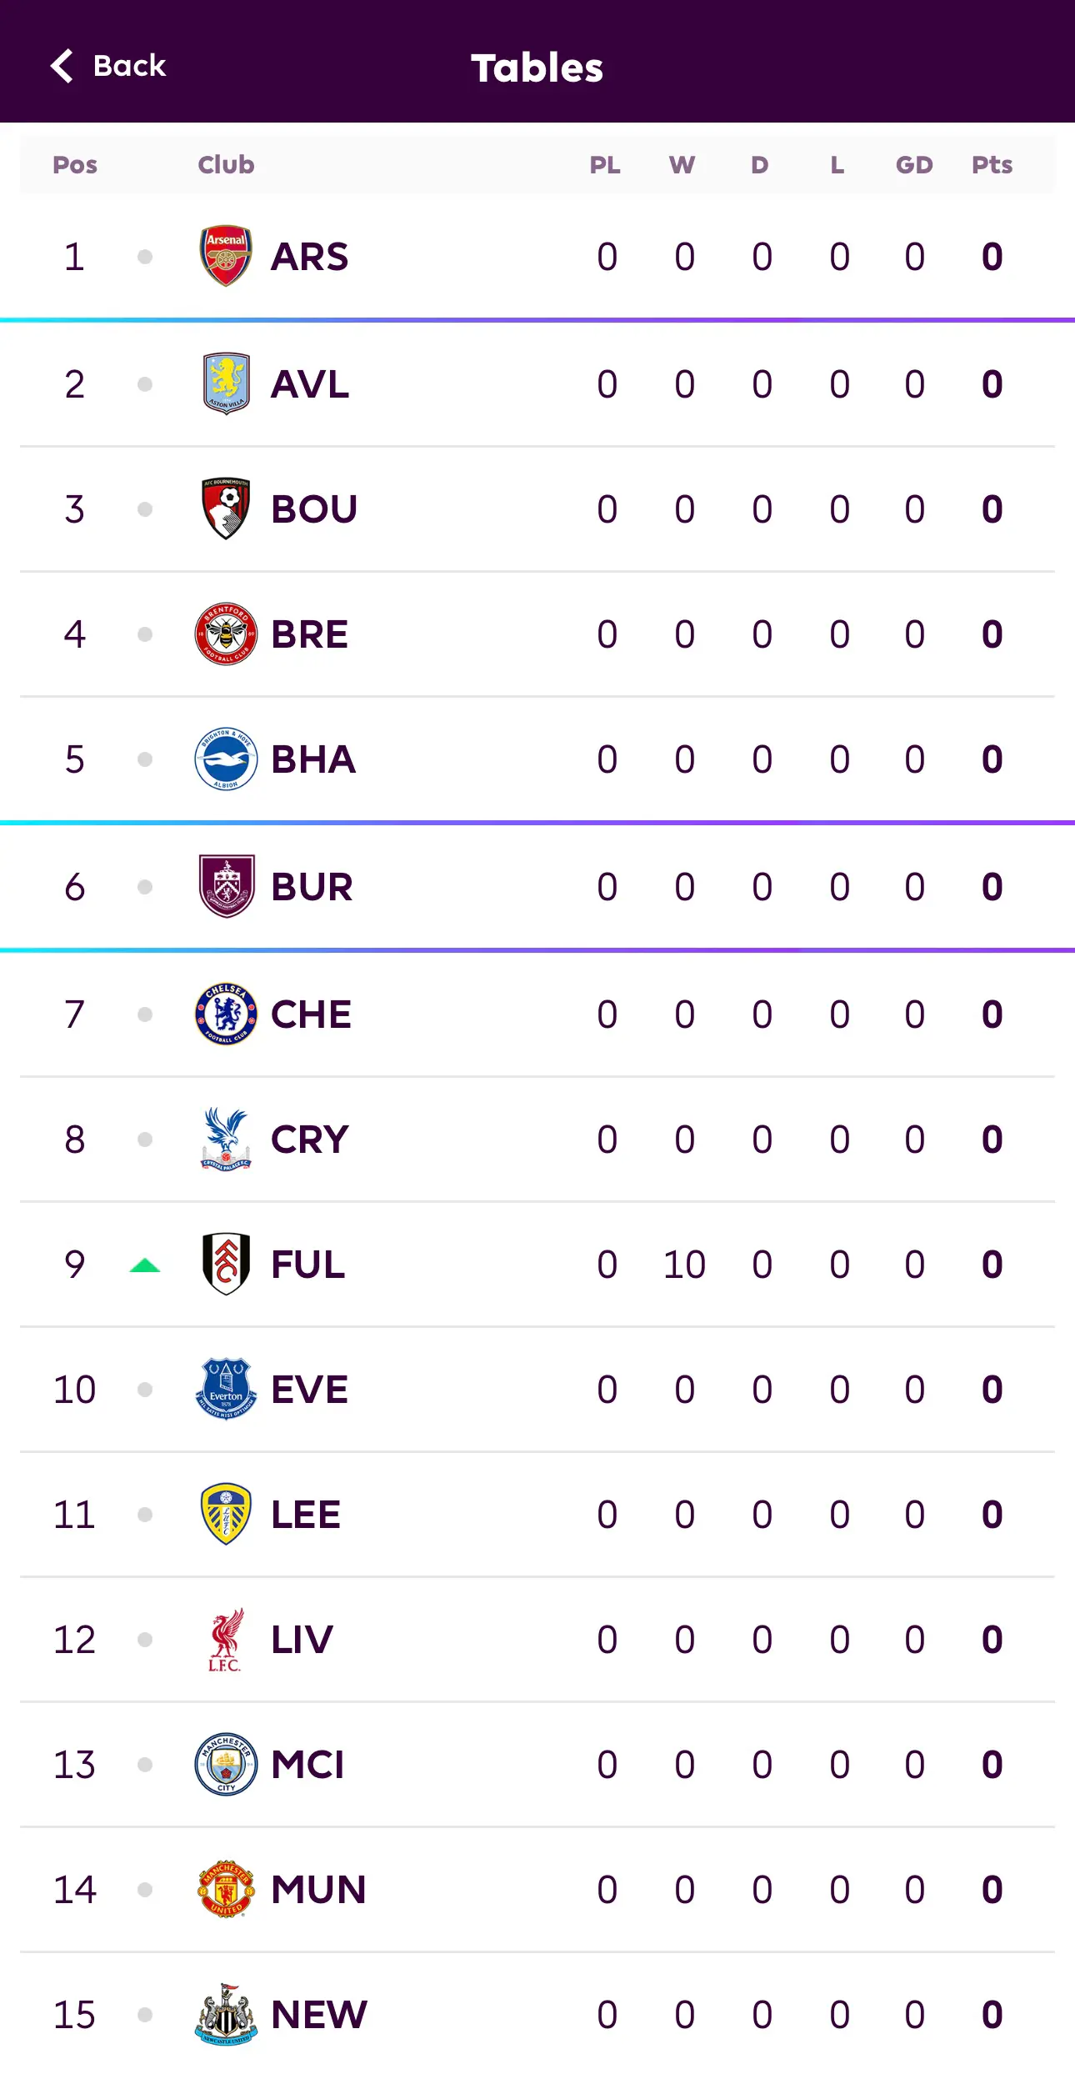Tap the Pts column header
The height and width of the screenshot is (2074, 1075).
(x=992, y=165)
